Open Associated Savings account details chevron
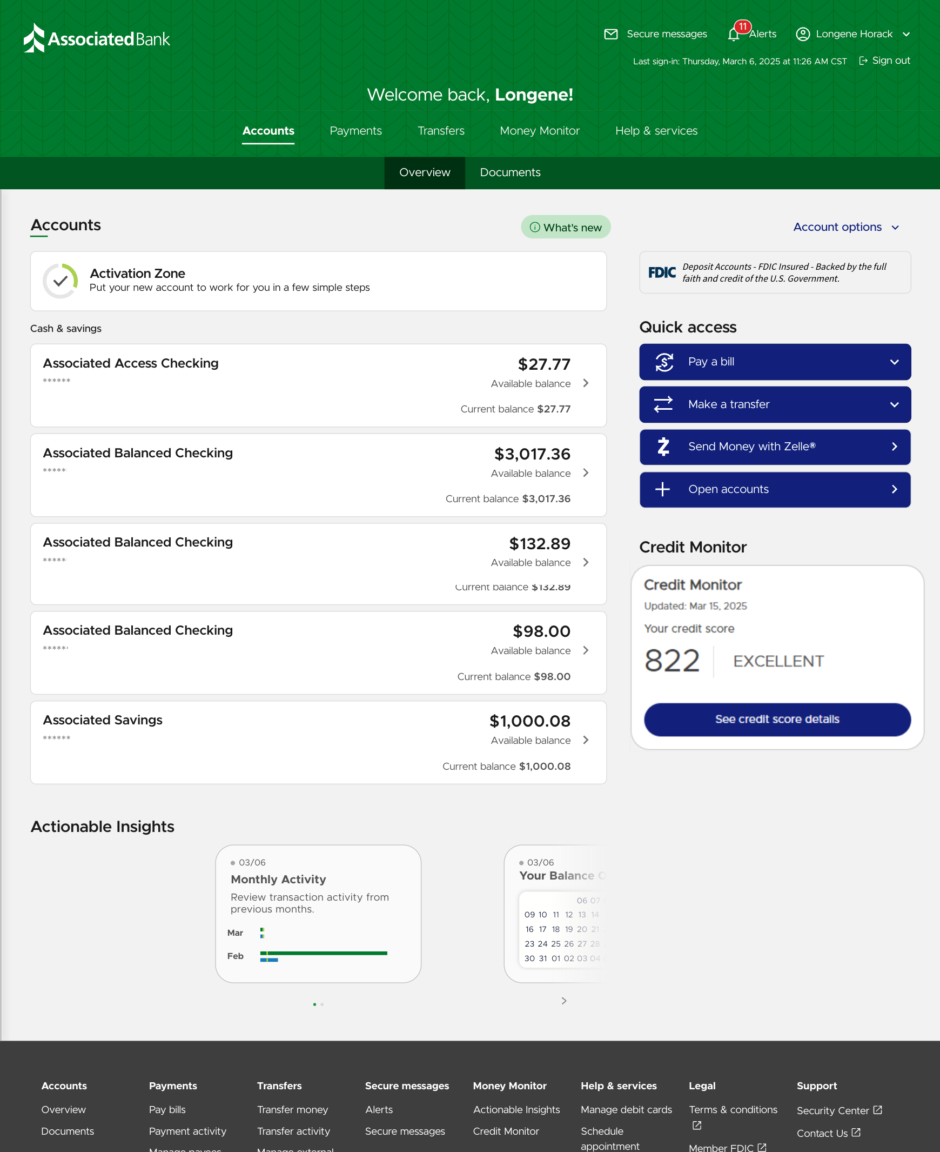Image resolution: width=940 pixels, height=1152 pixels. point(586,740)
